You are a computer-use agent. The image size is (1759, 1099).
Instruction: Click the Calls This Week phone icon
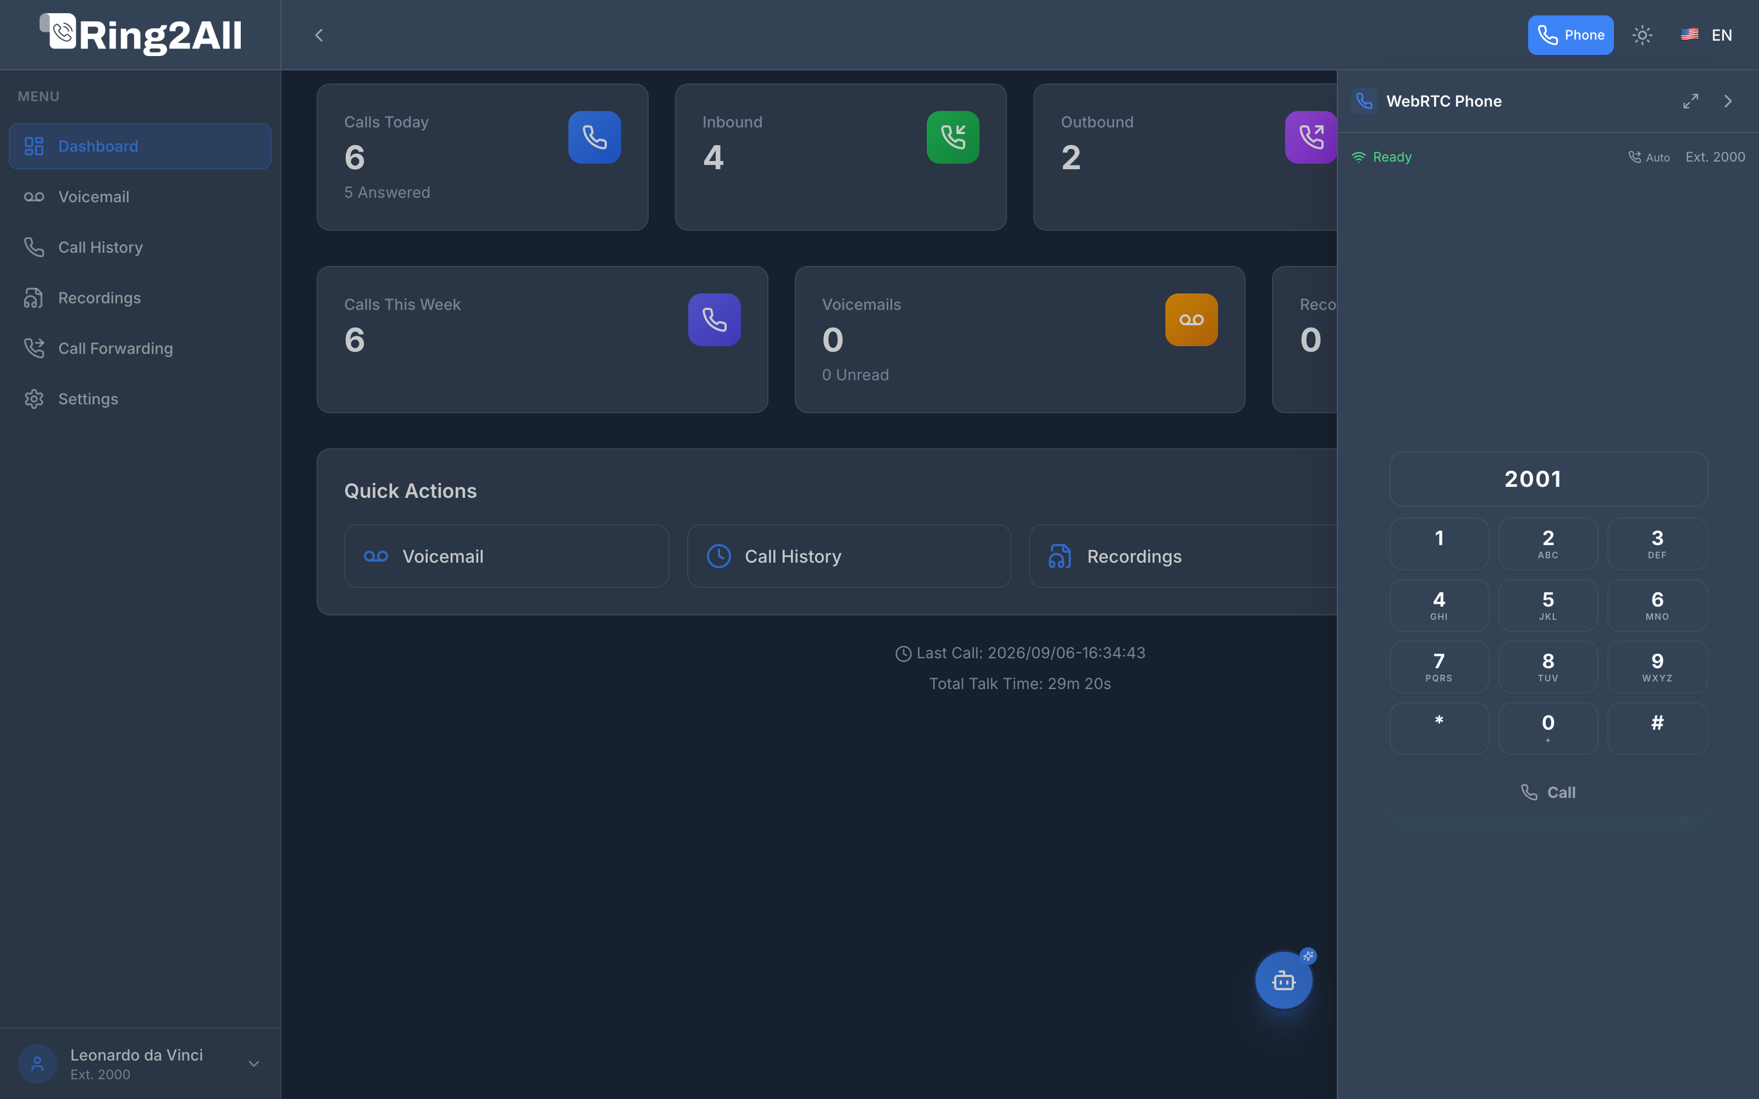pos(715,320)
